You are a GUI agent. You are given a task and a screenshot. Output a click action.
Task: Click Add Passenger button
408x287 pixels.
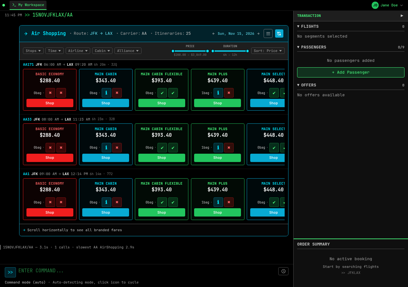[x=351, y=72]
